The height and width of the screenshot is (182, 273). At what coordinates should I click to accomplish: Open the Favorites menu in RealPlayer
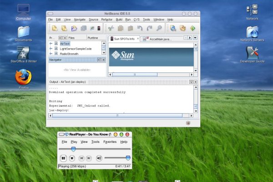[x=110, y=142]
